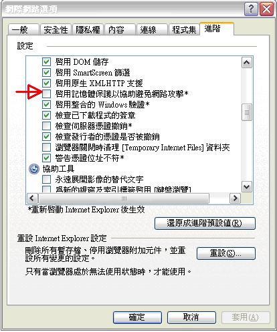Check 檢查伺服器憑證撤銷 checkbox
The width and height of the screenshot is (277, 332).
point(46,126)
